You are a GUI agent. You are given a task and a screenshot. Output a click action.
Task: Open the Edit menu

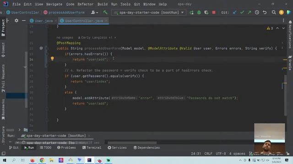click(27, 4)
